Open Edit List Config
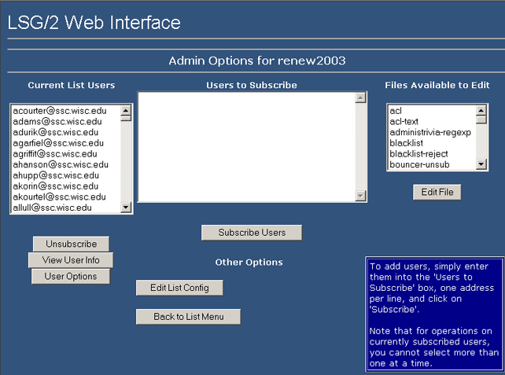The width and height of the screenshot is (505, 375). click(x=179, y=288)
